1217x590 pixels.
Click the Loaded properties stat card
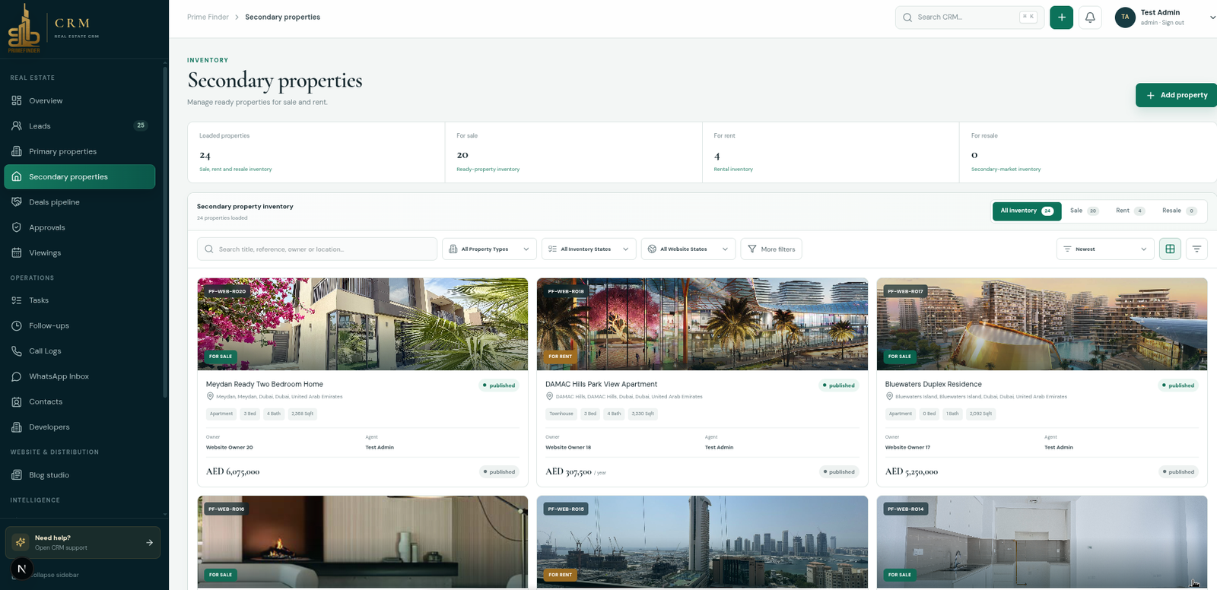coord(316,153)
